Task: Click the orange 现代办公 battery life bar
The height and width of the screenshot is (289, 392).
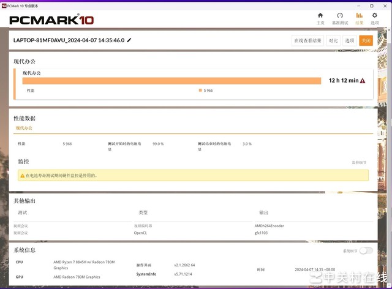Action: point(171,81)
